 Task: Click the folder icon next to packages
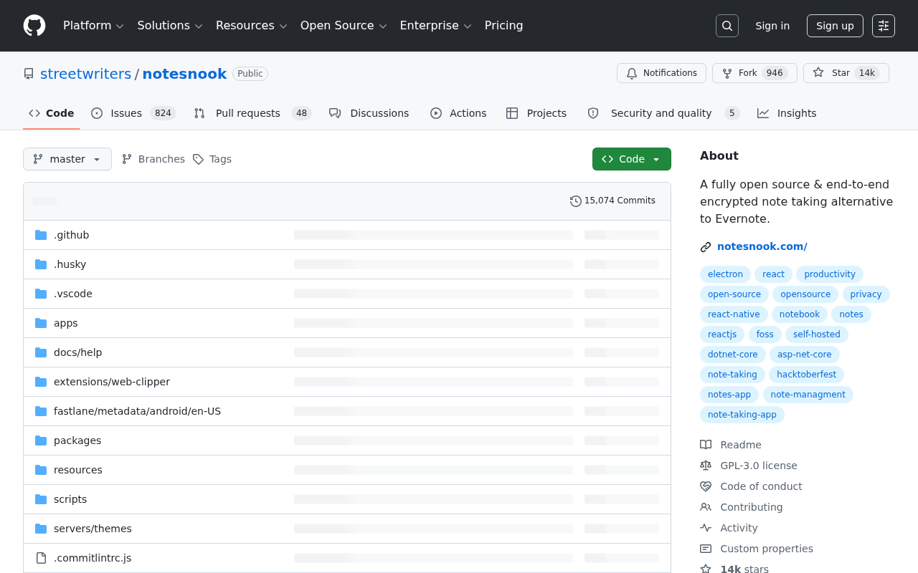pos(41,440)
